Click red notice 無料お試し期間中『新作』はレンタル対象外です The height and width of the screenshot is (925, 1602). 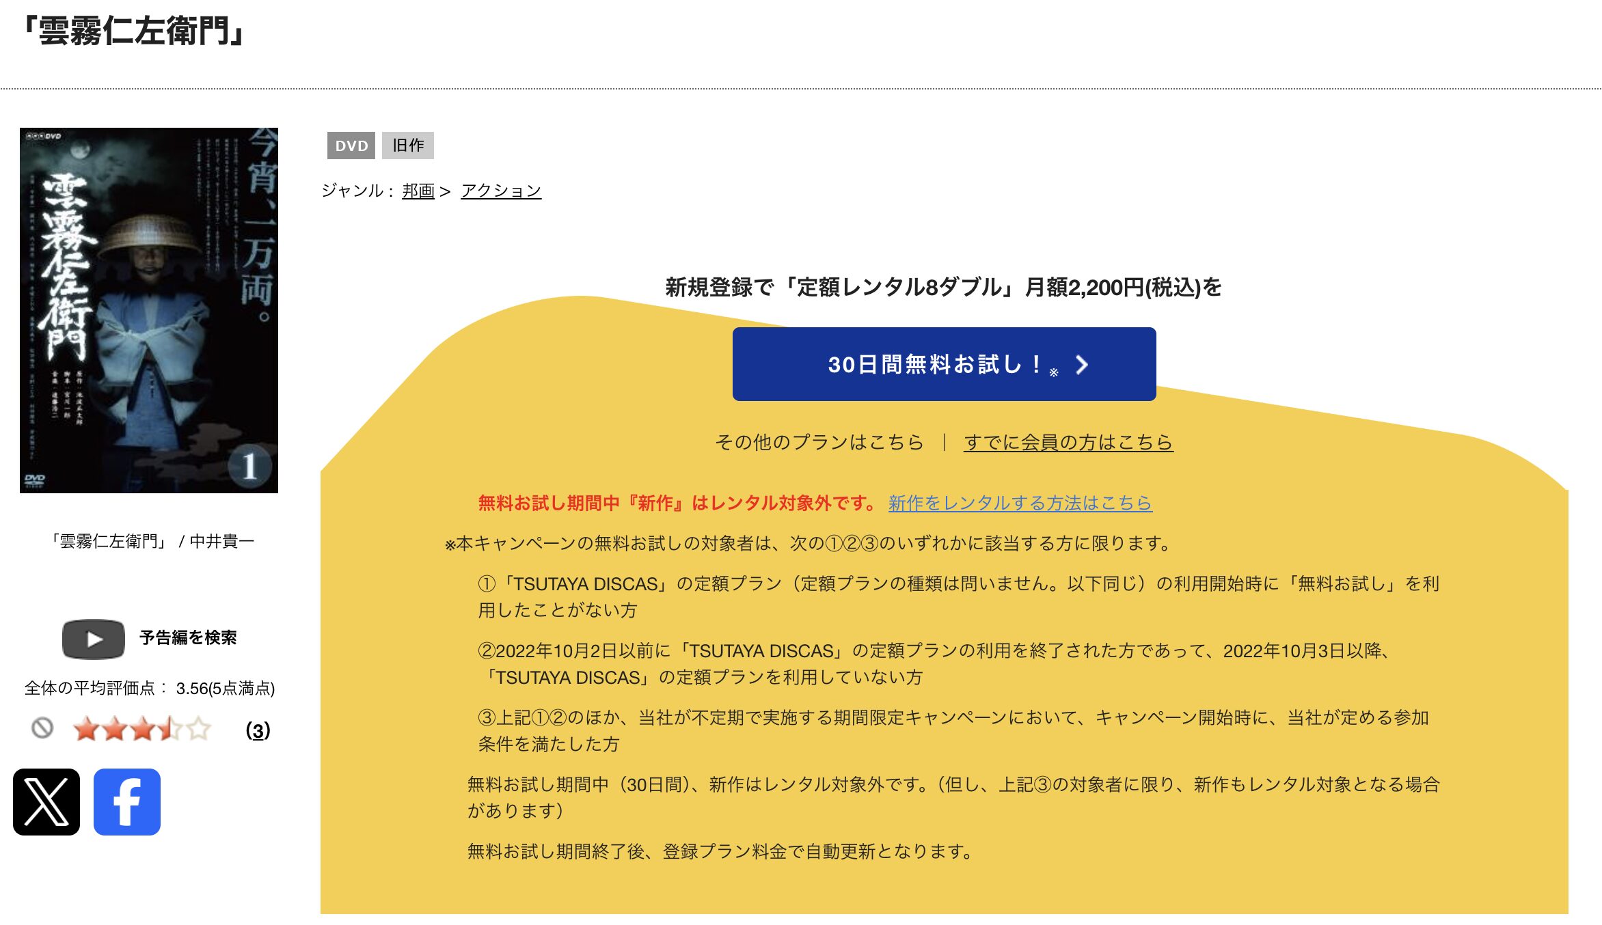[x=677, y=503]
